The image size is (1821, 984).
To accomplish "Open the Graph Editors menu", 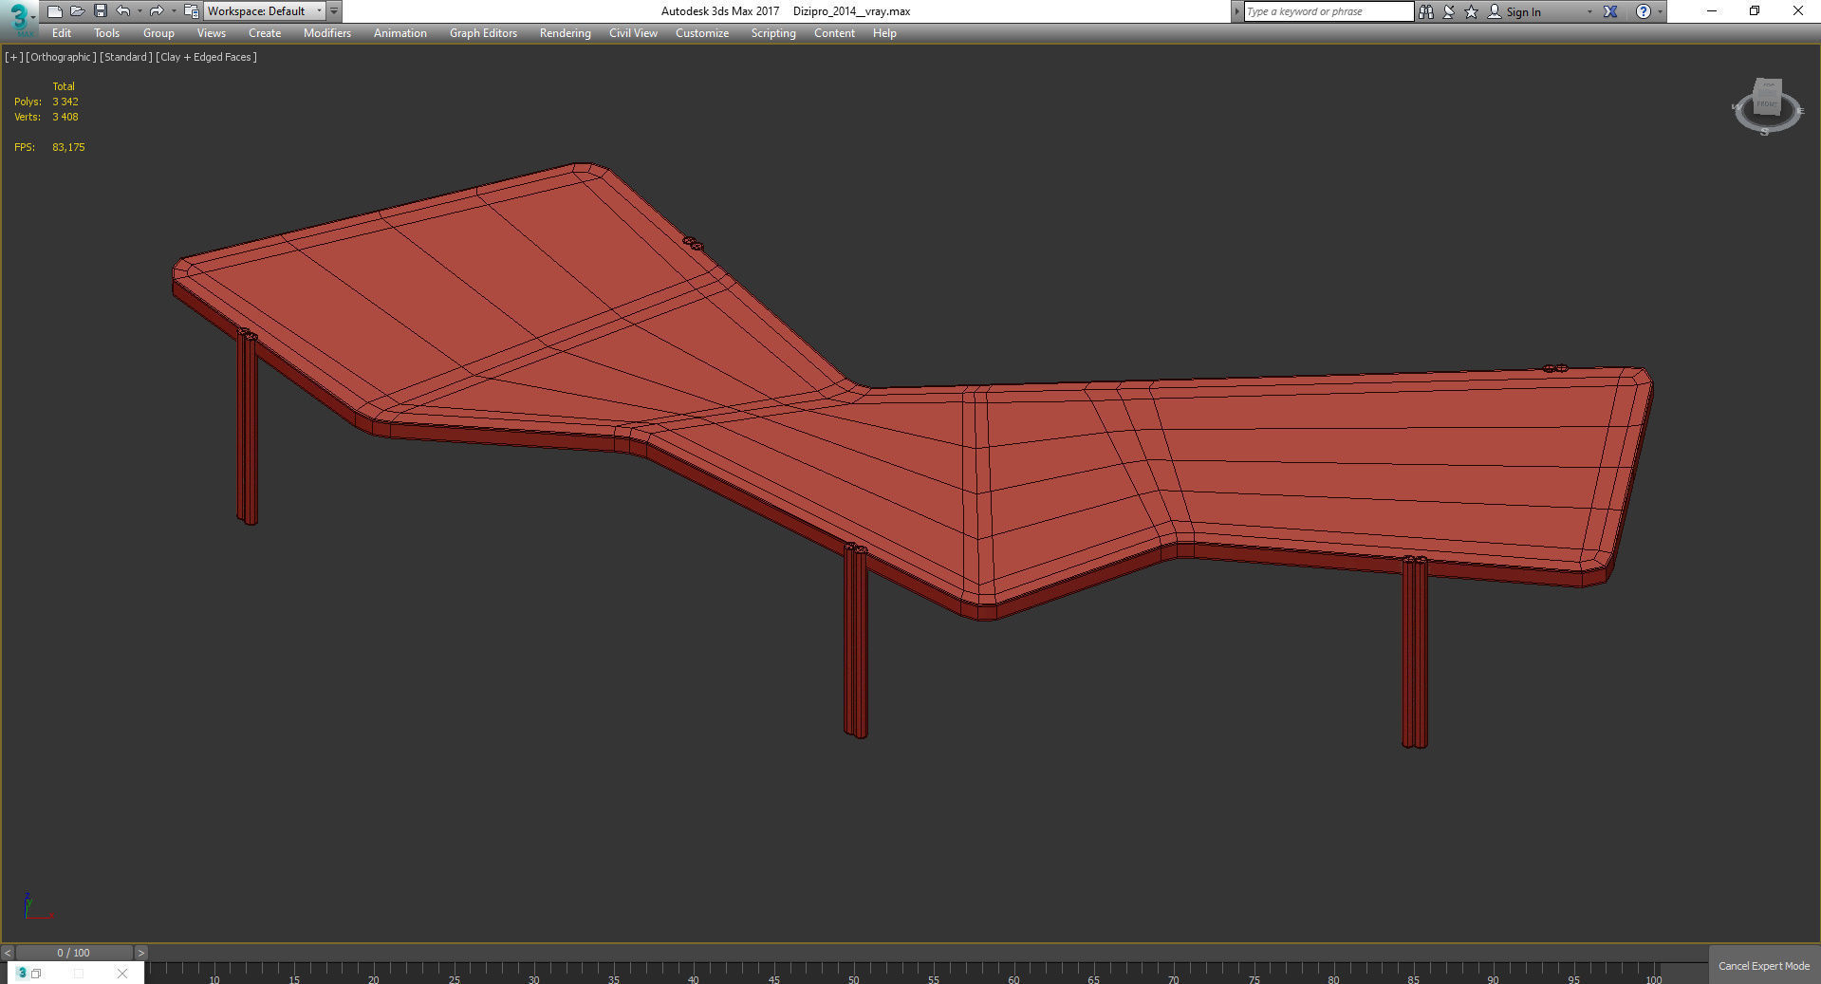I will pos(484,33).
